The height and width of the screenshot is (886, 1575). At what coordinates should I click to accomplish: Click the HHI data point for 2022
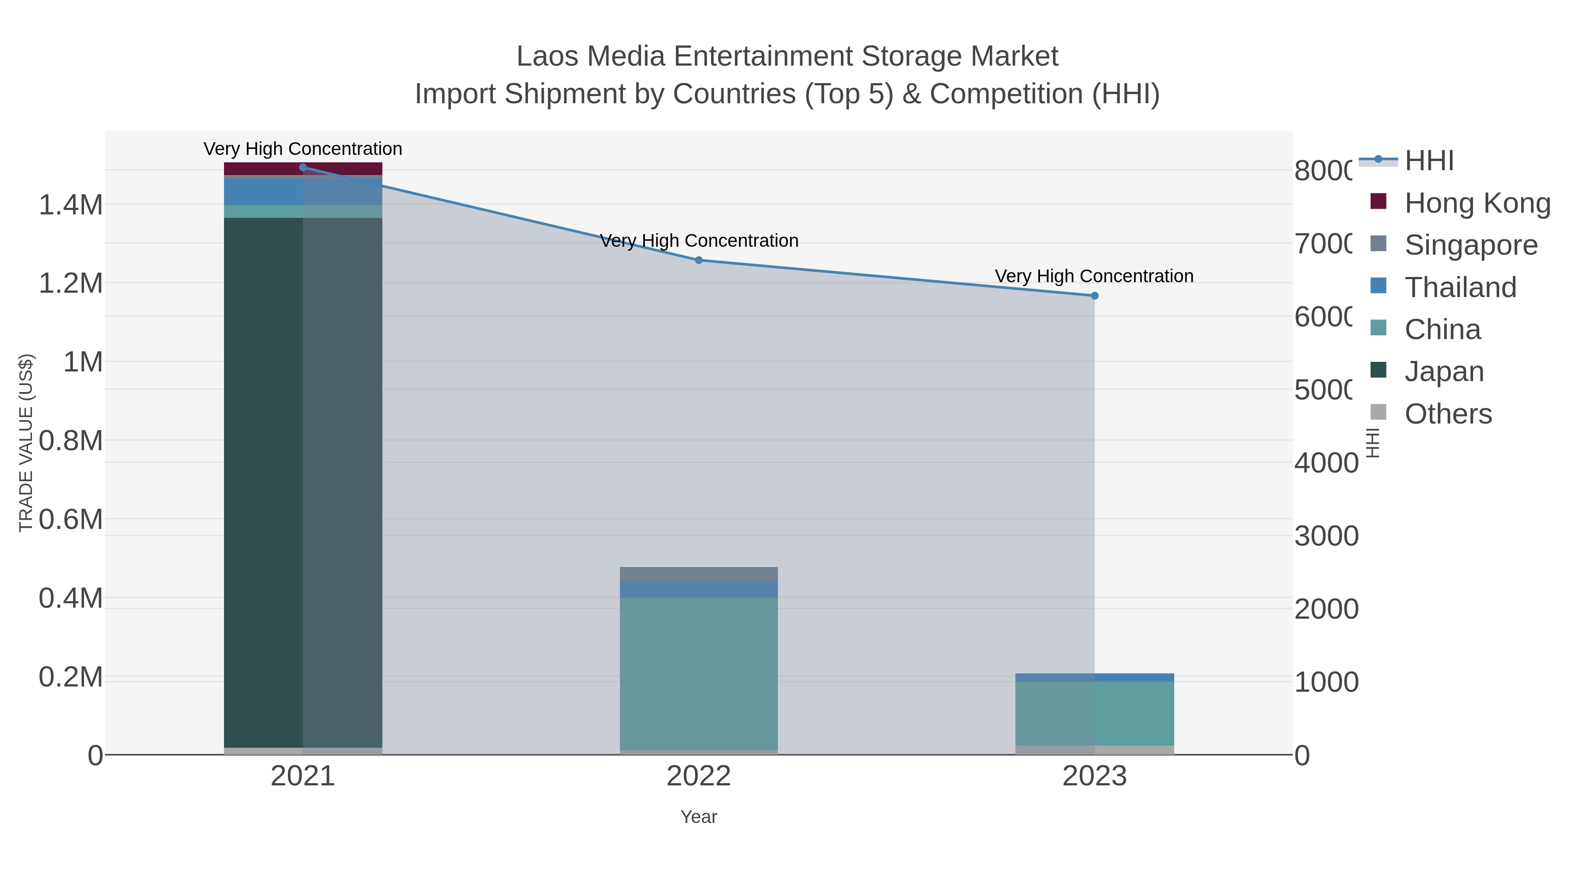coord(699,260)
